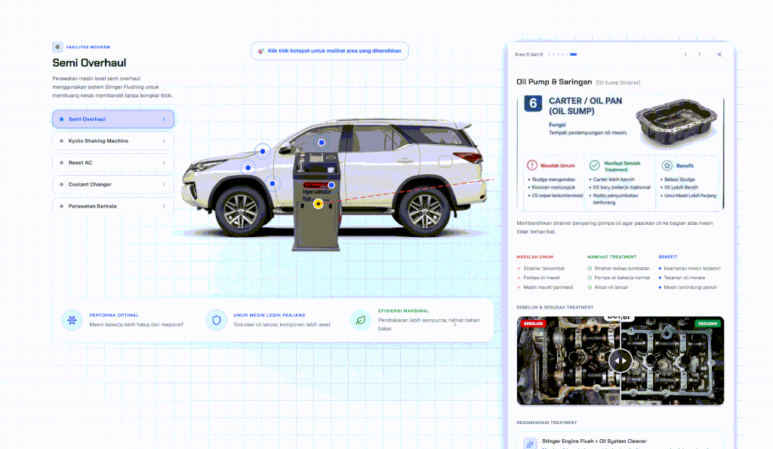Click the "Pompa oli bekerja normal" list entry
Screen dimensions: 773x449
(622, 278)
